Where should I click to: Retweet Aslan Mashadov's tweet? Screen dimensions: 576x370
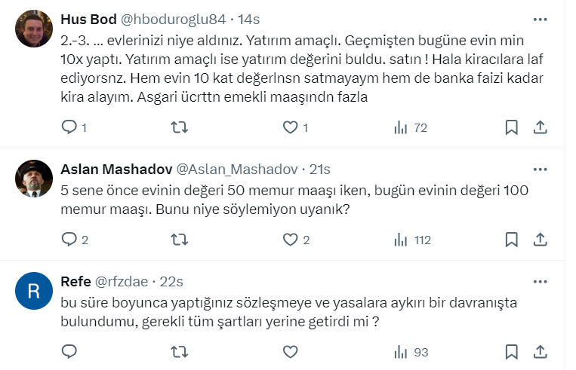180,240
